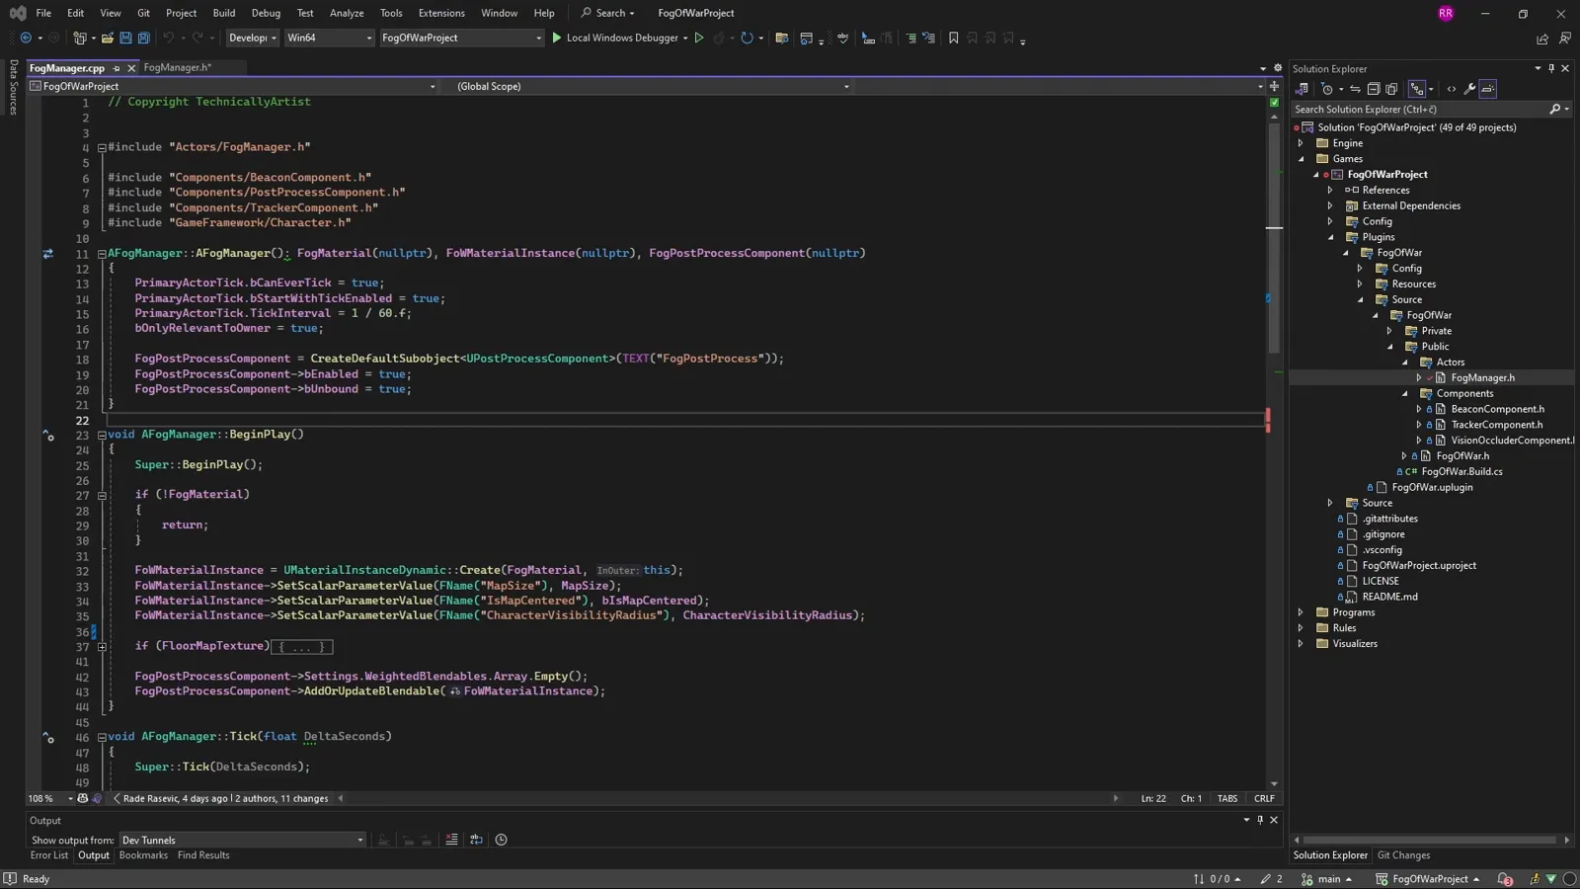The width and height of the screenshot is (1580, 889).
Task: Click the Open File folder icon
Action: coord(107,38)
